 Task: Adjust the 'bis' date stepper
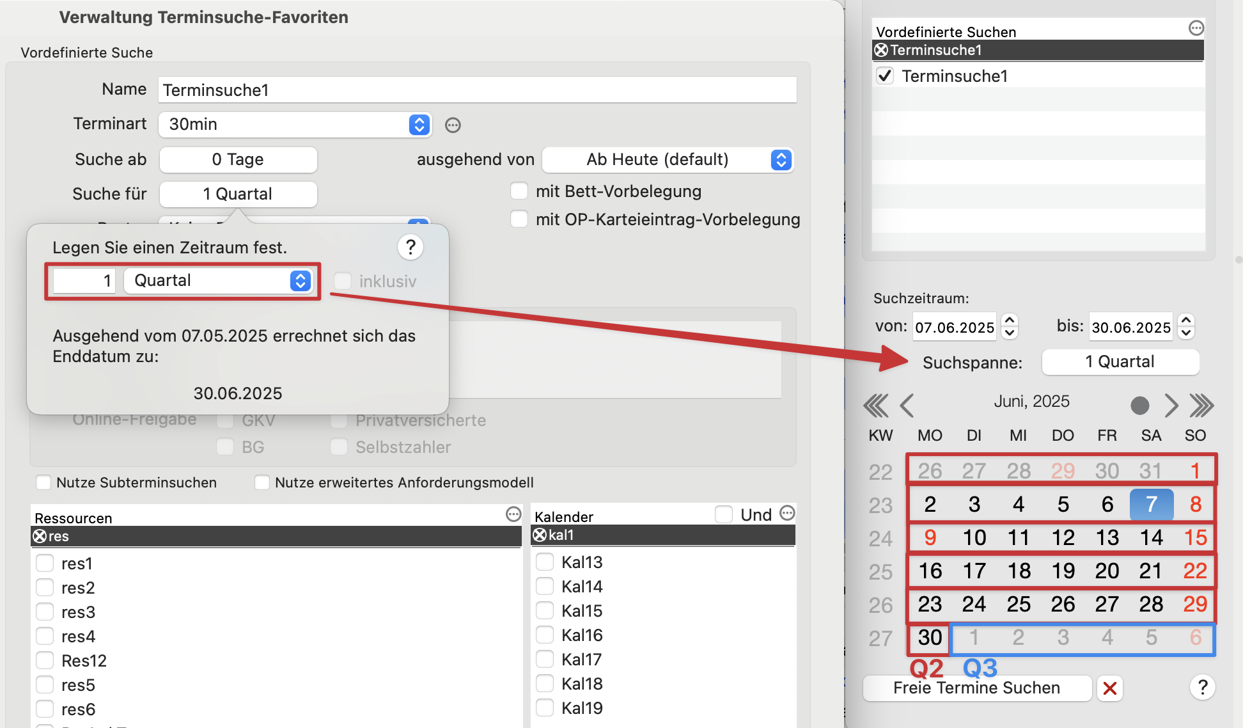(1186, 326)
